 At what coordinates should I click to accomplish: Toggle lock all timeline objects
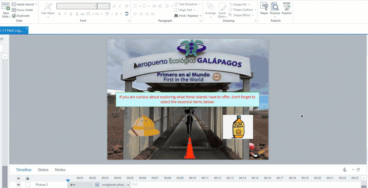click(x=28, y=178)
